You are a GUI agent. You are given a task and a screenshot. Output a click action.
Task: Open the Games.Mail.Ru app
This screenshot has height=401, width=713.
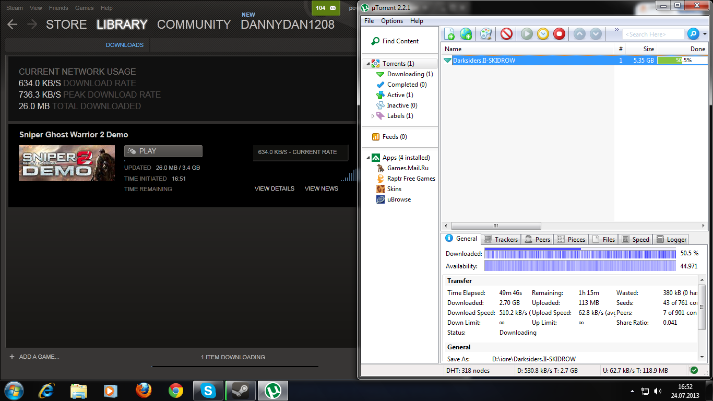408,168
